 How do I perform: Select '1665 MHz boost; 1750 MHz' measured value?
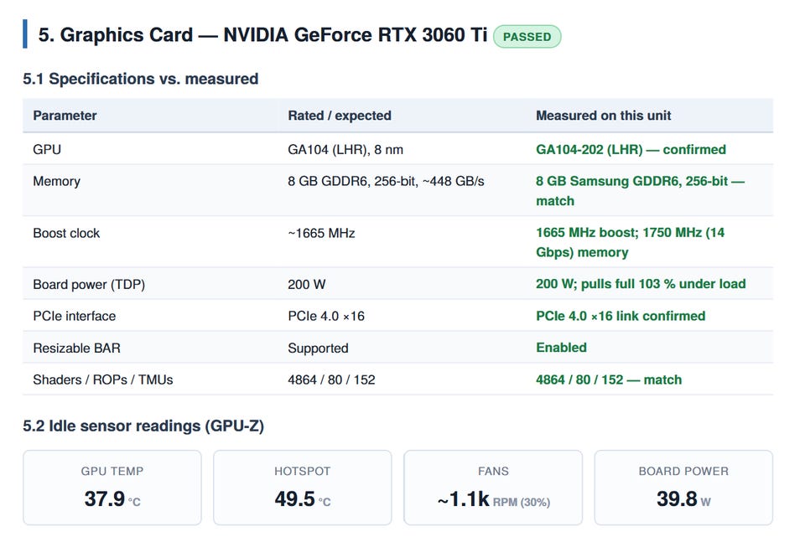point(619,232)
